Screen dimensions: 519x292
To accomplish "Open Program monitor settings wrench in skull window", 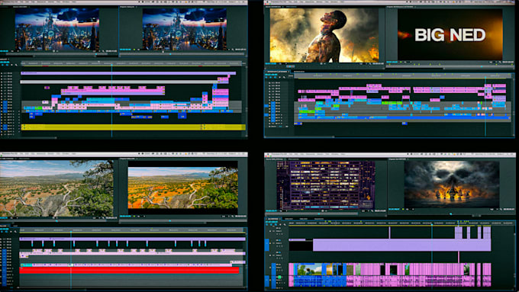I will [x=501, y=209].
